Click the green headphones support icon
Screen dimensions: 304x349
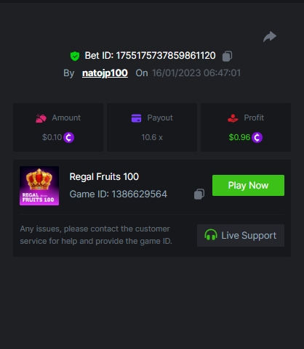(211, 235)
